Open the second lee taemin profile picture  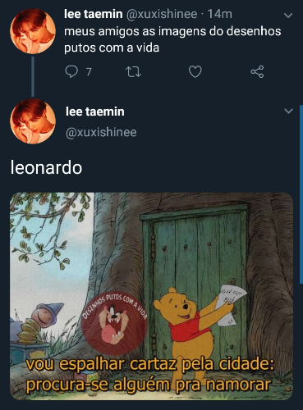click(33, 121)
